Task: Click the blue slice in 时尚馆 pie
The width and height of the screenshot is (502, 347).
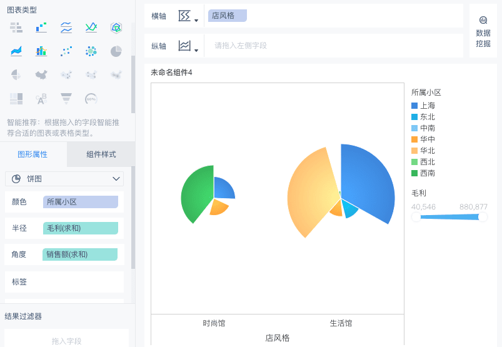Action: pos(223,189)
